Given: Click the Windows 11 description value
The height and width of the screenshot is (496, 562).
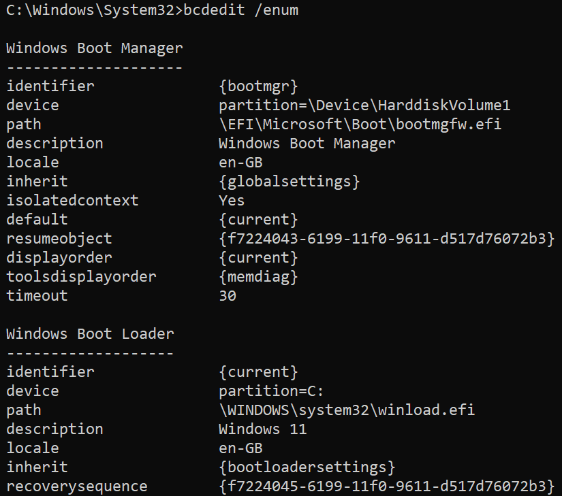Looking at the screenshot, I should (262, 429).
